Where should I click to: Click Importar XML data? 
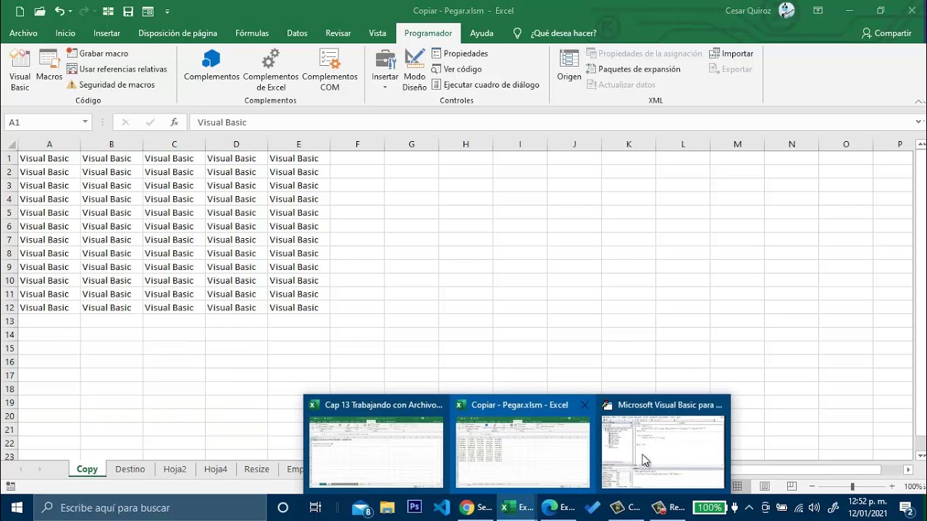click(731, 54)
